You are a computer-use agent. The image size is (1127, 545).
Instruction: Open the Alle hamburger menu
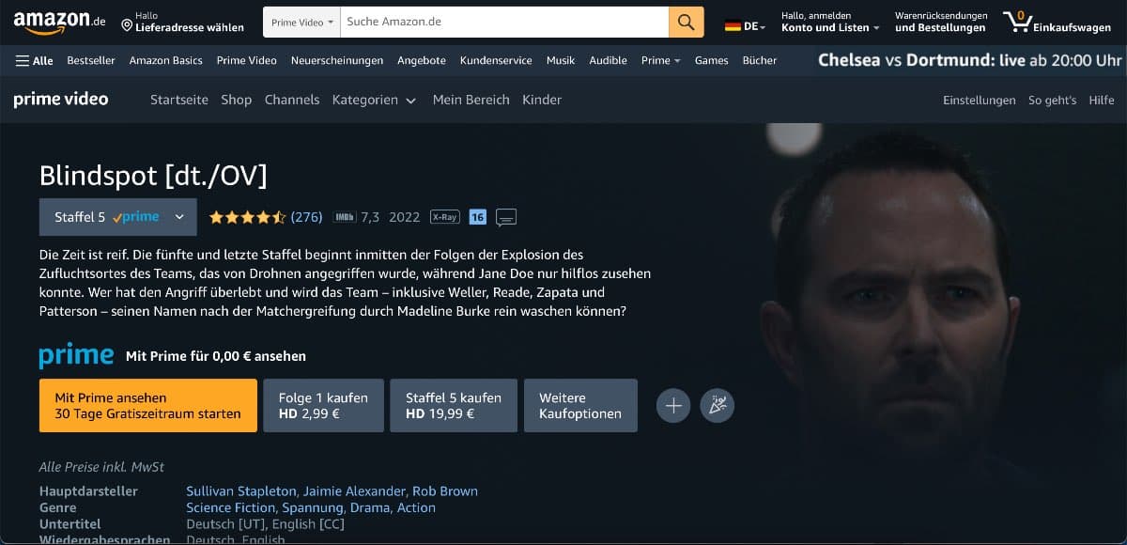[x=34, y=60]
